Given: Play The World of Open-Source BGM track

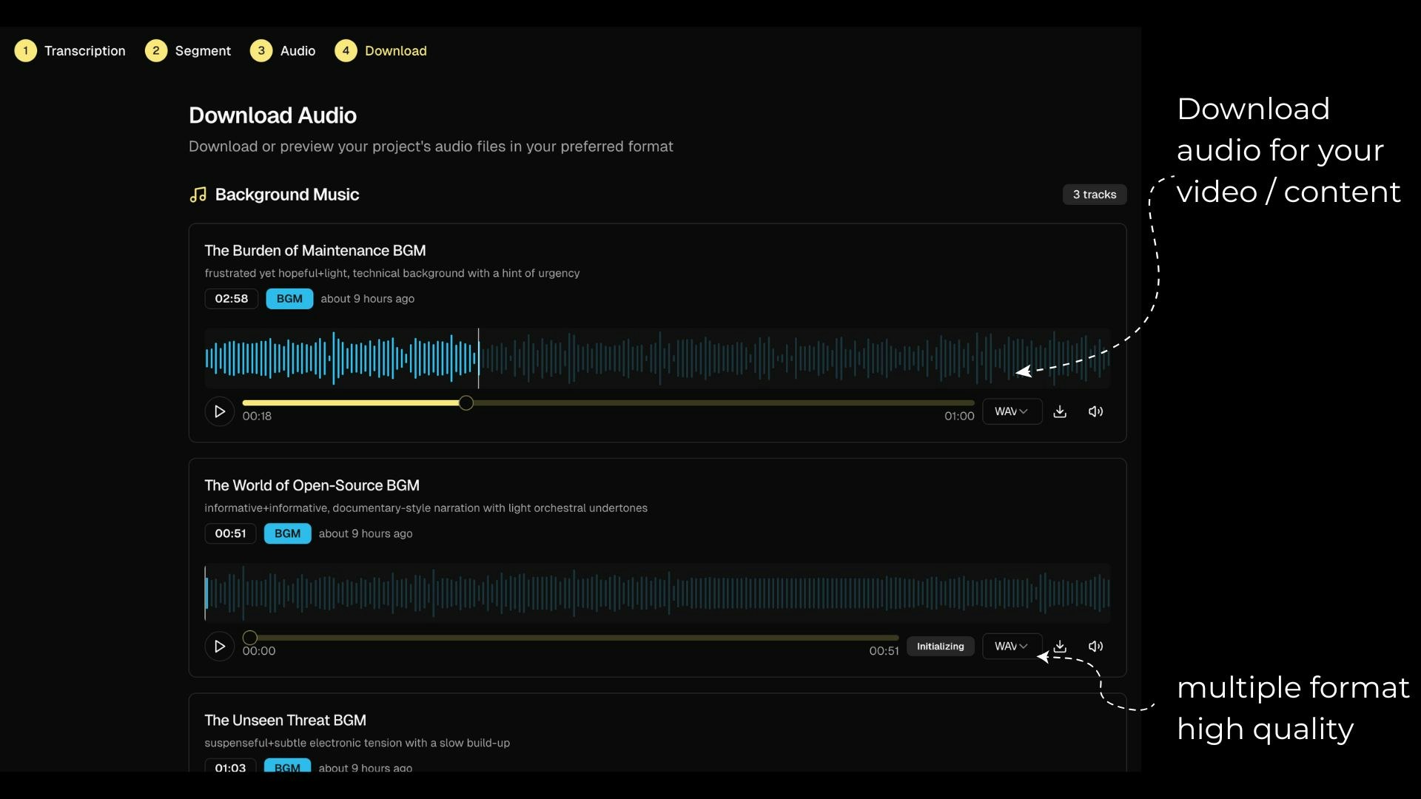Looking at the screenshot, I should 219,647.
